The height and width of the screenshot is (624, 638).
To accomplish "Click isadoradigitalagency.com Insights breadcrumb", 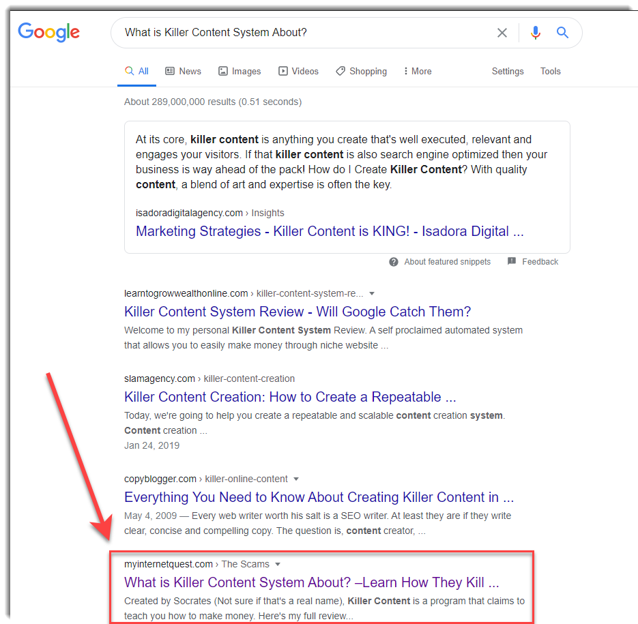I will [x=210, y=213].
